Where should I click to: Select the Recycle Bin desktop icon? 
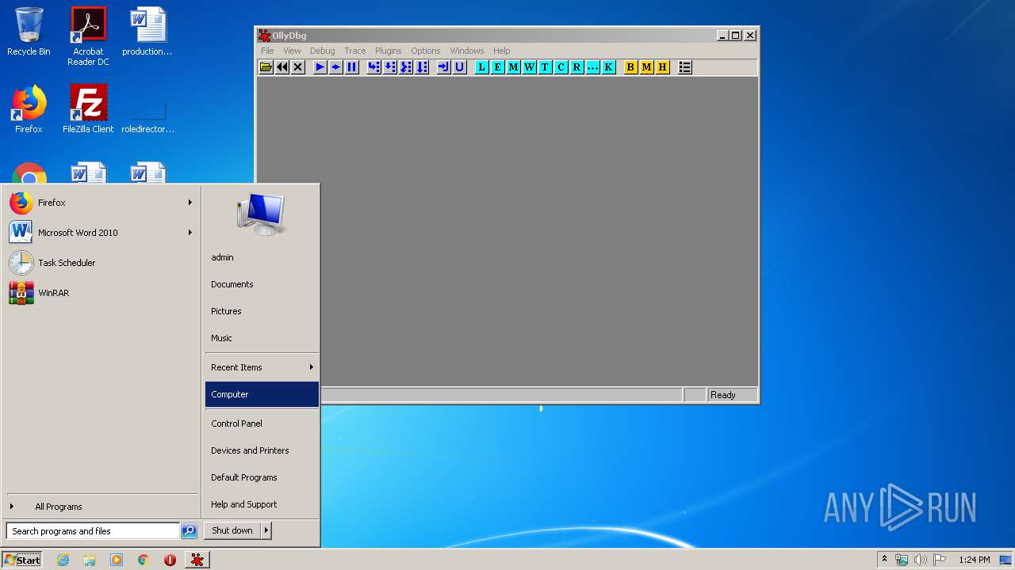click(x=29, y=32)
